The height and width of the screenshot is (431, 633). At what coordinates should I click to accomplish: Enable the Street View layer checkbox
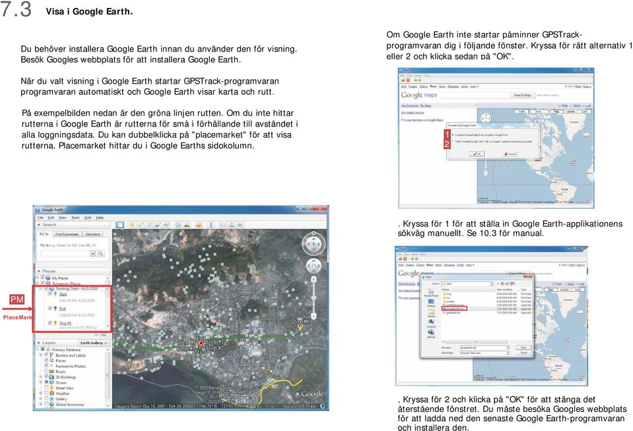coord(46,388)
